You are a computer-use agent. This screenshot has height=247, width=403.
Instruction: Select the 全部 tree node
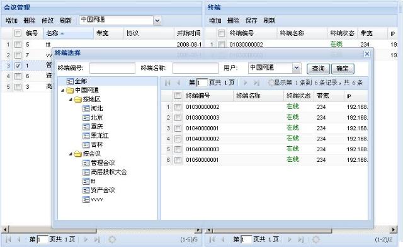click(x=81, y=81)
